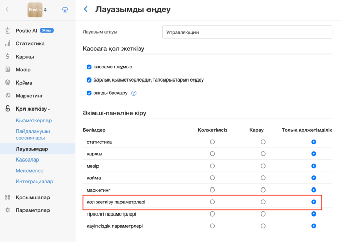Viewport: 342px width, 242px height.
Task: Click the Қаржы dollar icon
Action: click(x=8, y=57)
